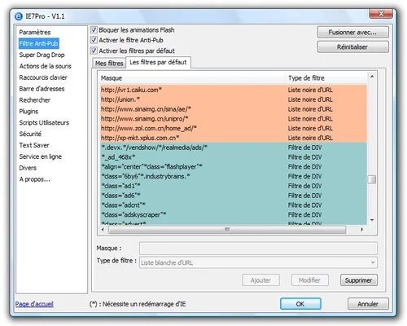This screenshot has height=326, width=407.
Task: Select the *class="ad6"* filter row
Action: (234, 196)
